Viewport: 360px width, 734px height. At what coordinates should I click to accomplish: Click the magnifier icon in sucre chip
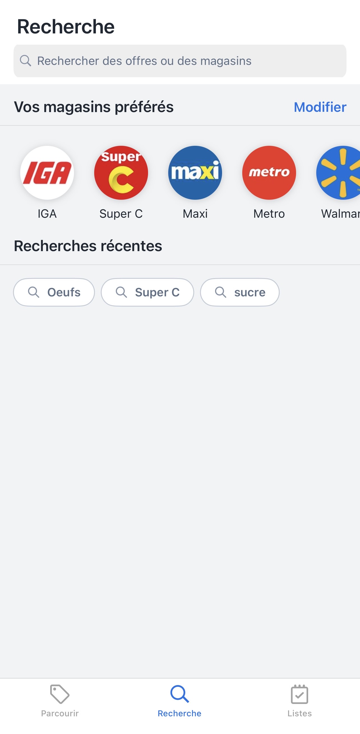coord(221,292)
